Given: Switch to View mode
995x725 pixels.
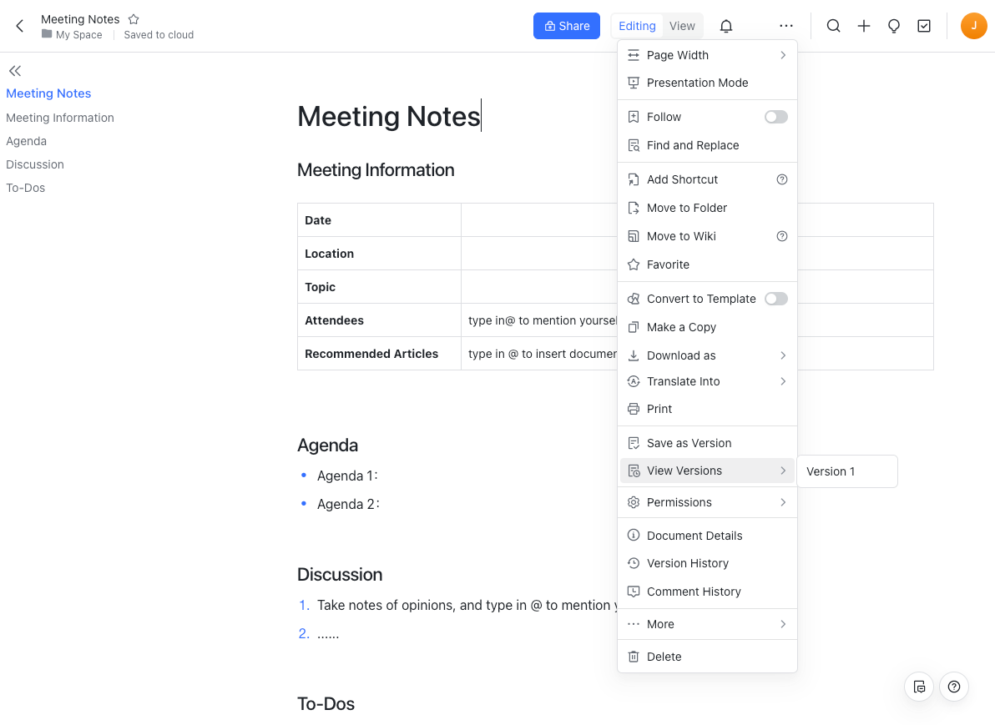Looking at the screenshot, I should pyautogui.click(x=682, y=26).
